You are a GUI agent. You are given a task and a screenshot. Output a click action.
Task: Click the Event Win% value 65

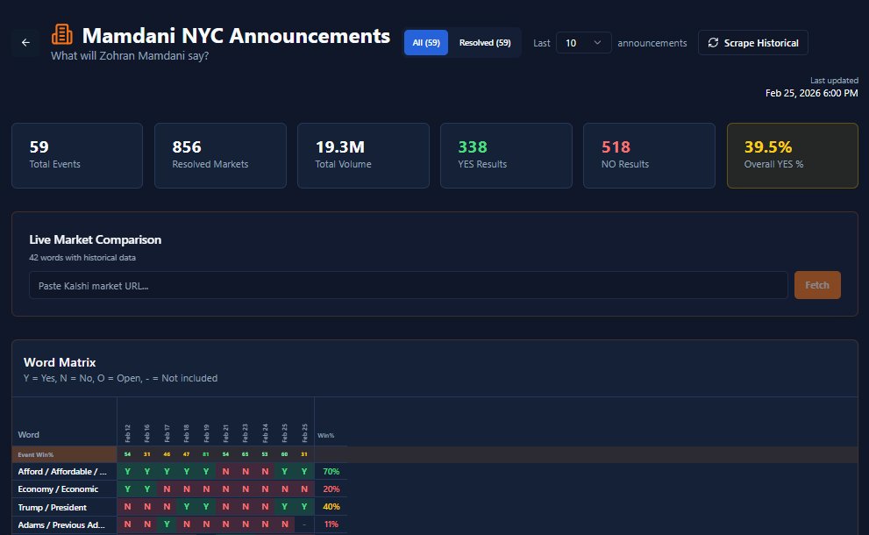click(245, 454)
